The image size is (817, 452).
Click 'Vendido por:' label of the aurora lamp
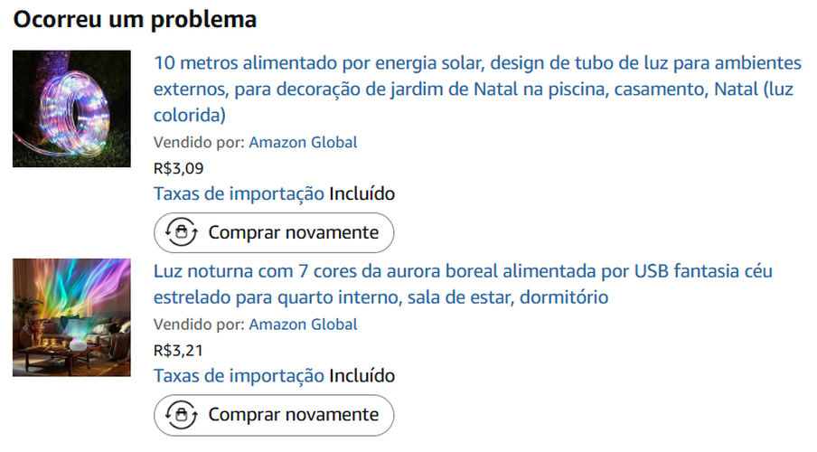(199, 325)
